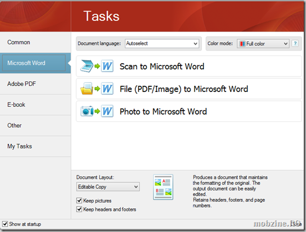The height and width of the screenshot is (232, 306).
Task: Start Scan to Microsoft Word task
Action: click(188, 66)
